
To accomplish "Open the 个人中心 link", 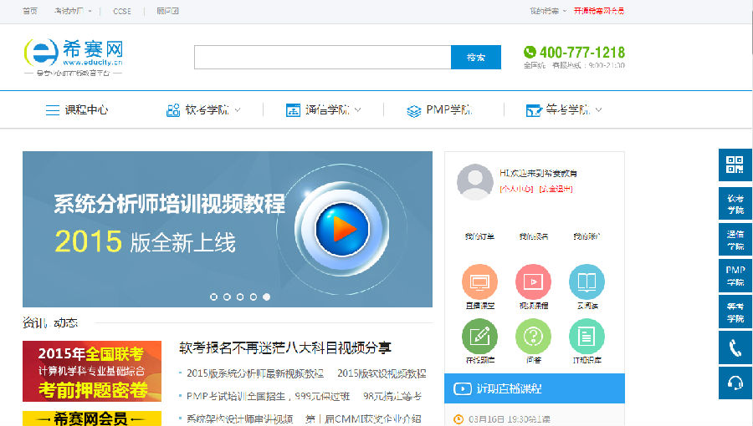I will (516, 189).
